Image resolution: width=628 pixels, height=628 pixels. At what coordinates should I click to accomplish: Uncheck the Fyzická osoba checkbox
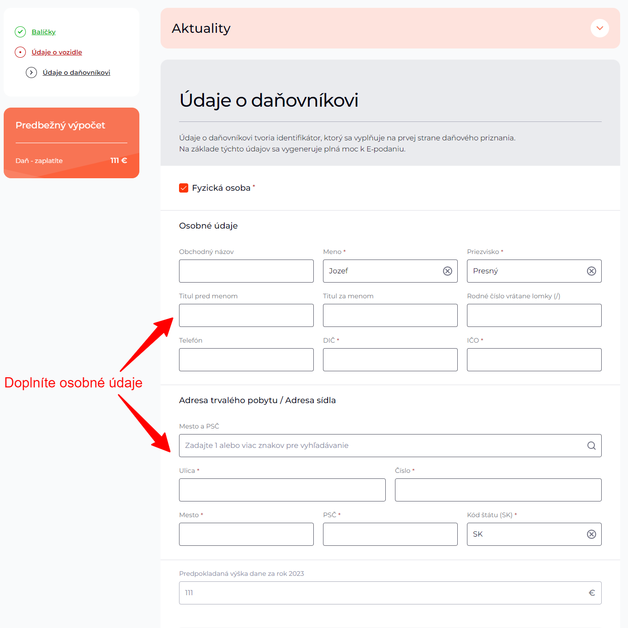pyautogui.click(x=184, y=188)
